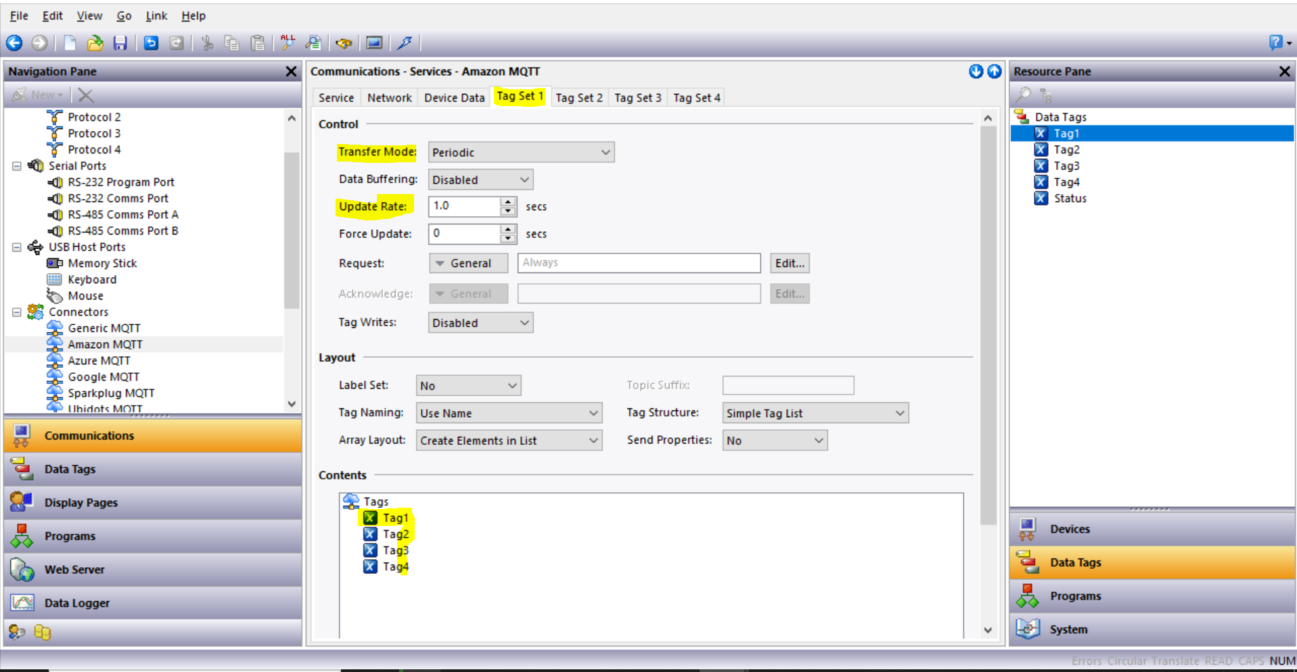Click the down arrow next to pane title
The width and height of the screenshot is (1297, 672).
coord(976,71)
